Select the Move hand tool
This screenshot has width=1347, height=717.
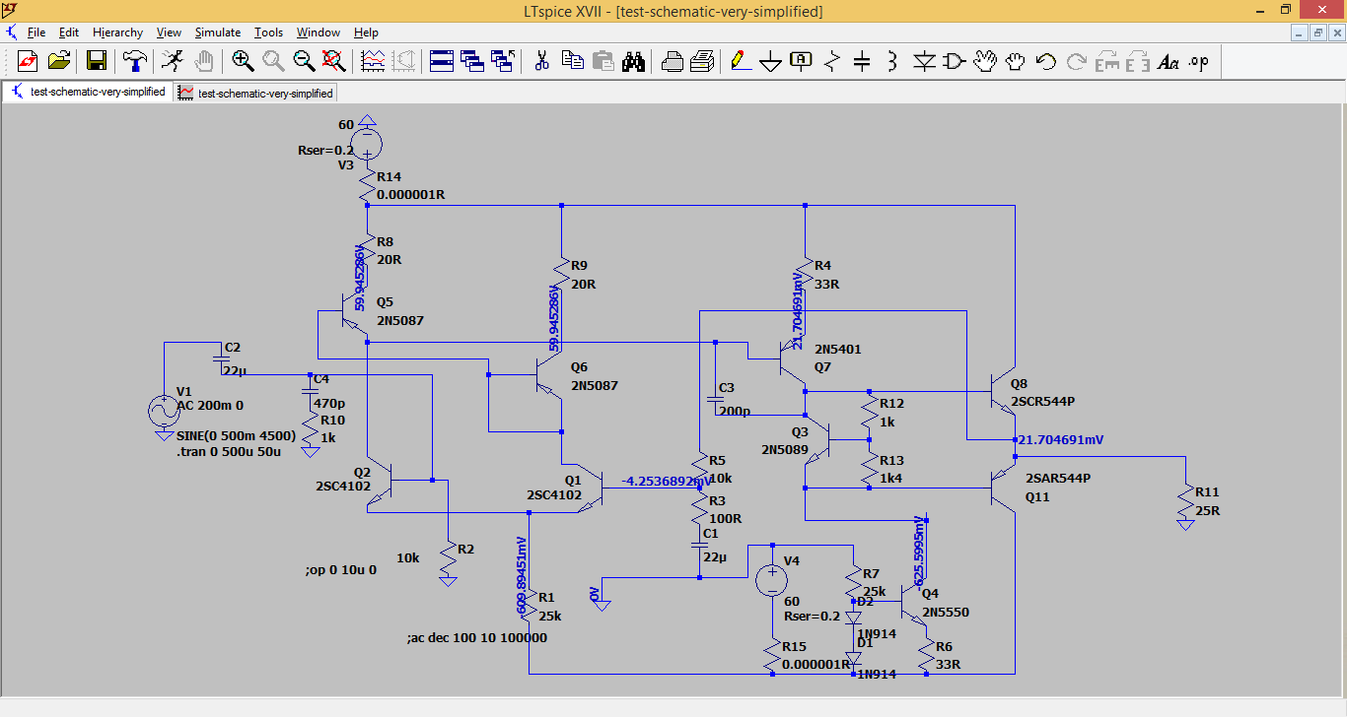pyautogui.click(x=985, y=61)
